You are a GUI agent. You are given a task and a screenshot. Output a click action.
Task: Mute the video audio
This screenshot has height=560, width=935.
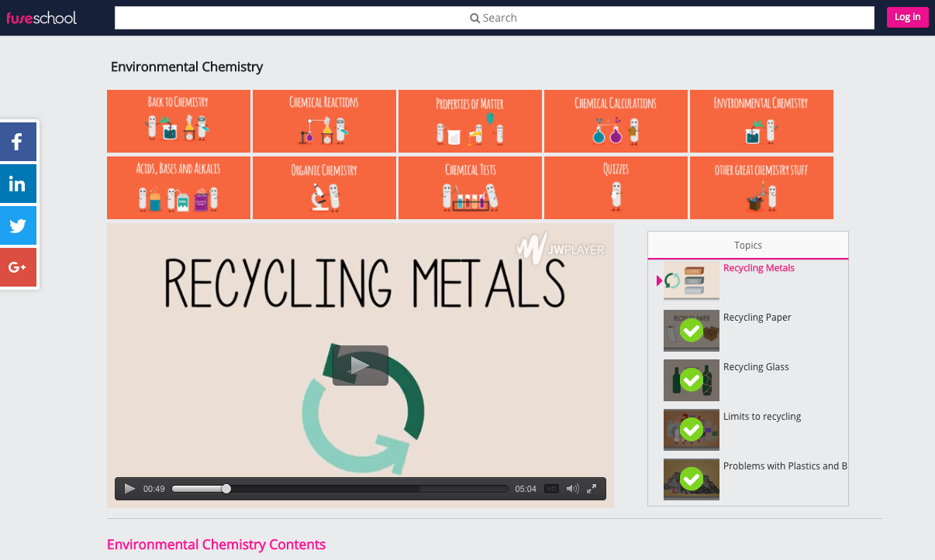(572, 489)
